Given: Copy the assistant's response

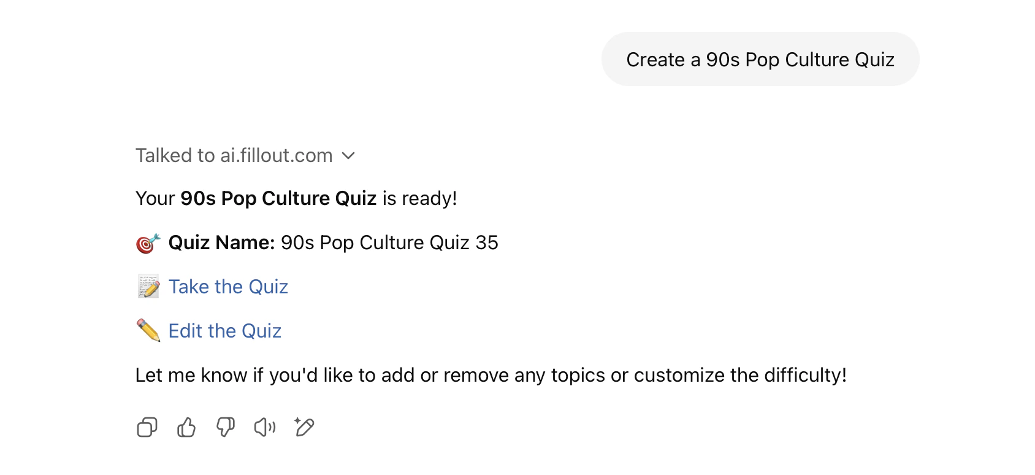Looking at the screenshot, I should (146, 427).
